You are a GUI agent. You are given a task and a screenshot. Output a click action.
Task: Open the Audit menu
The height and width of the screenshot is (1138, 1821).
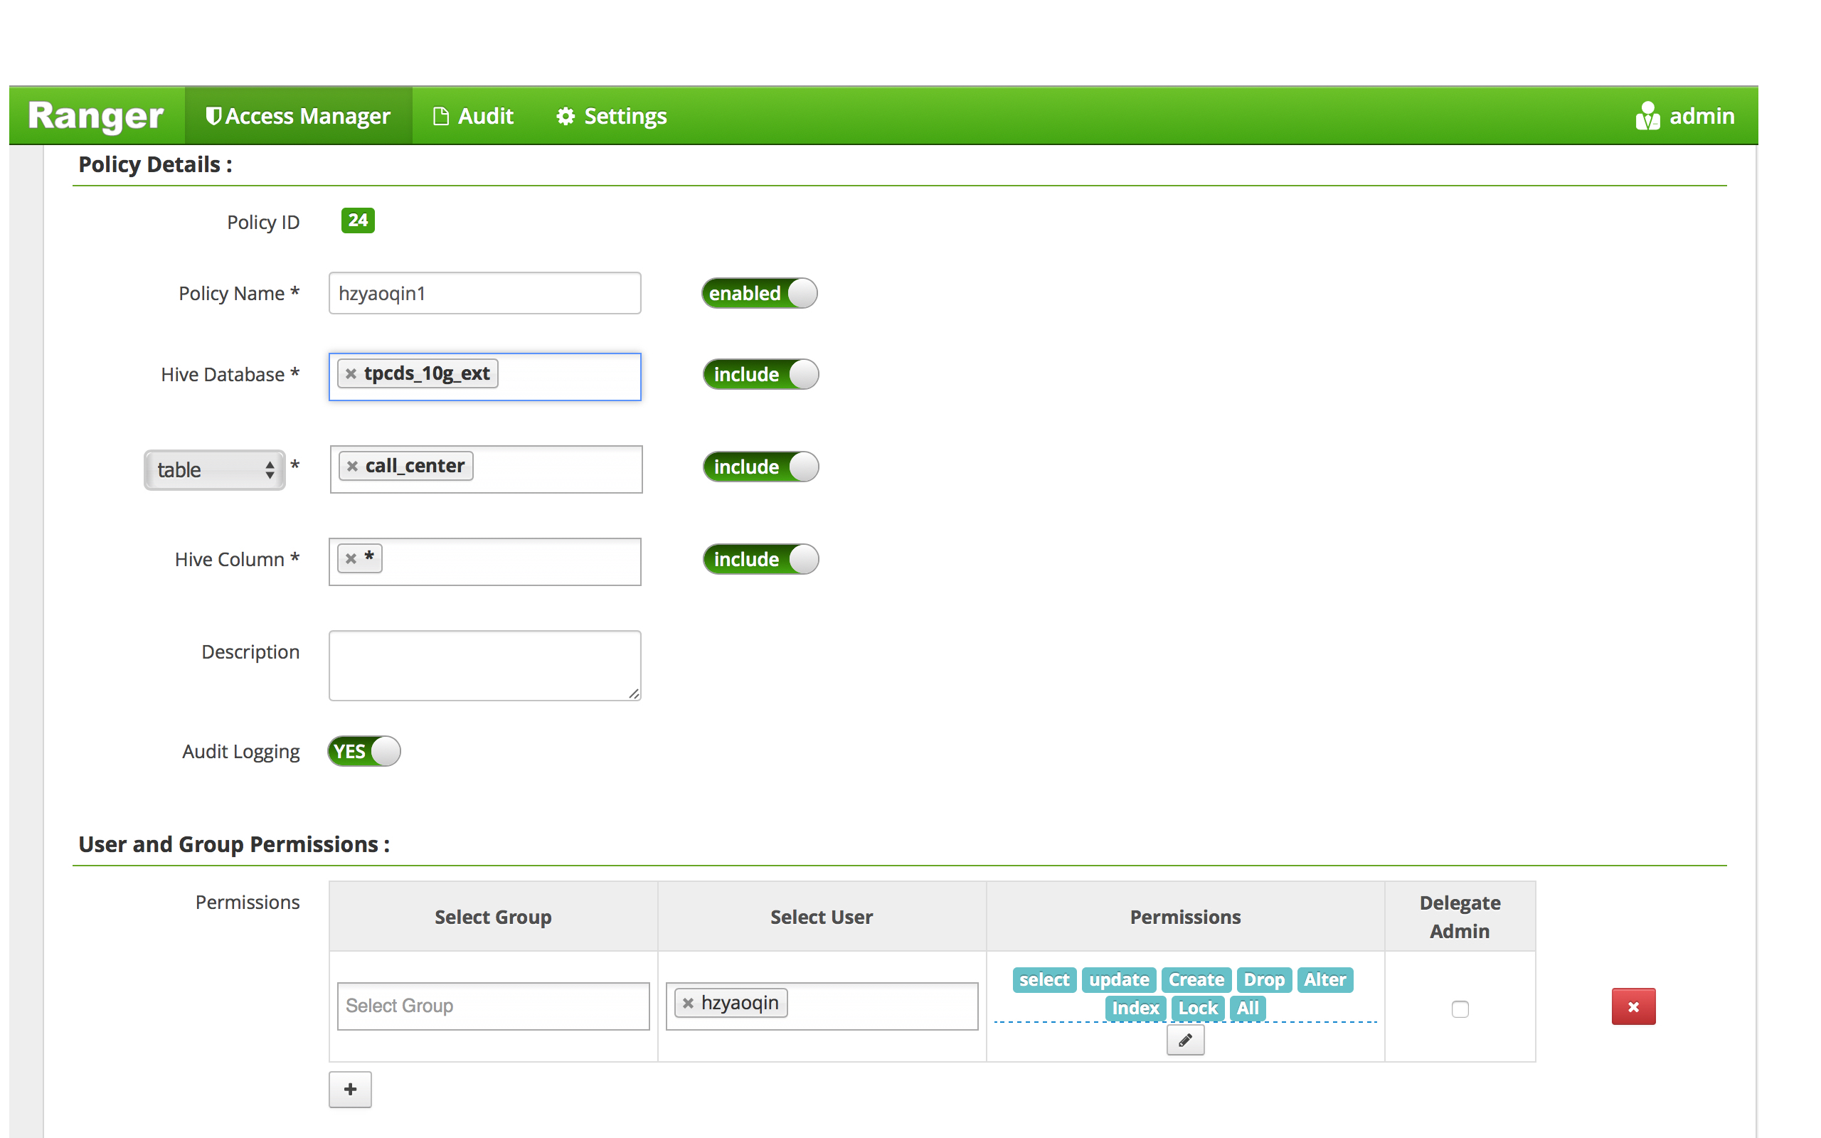(474, 116)
